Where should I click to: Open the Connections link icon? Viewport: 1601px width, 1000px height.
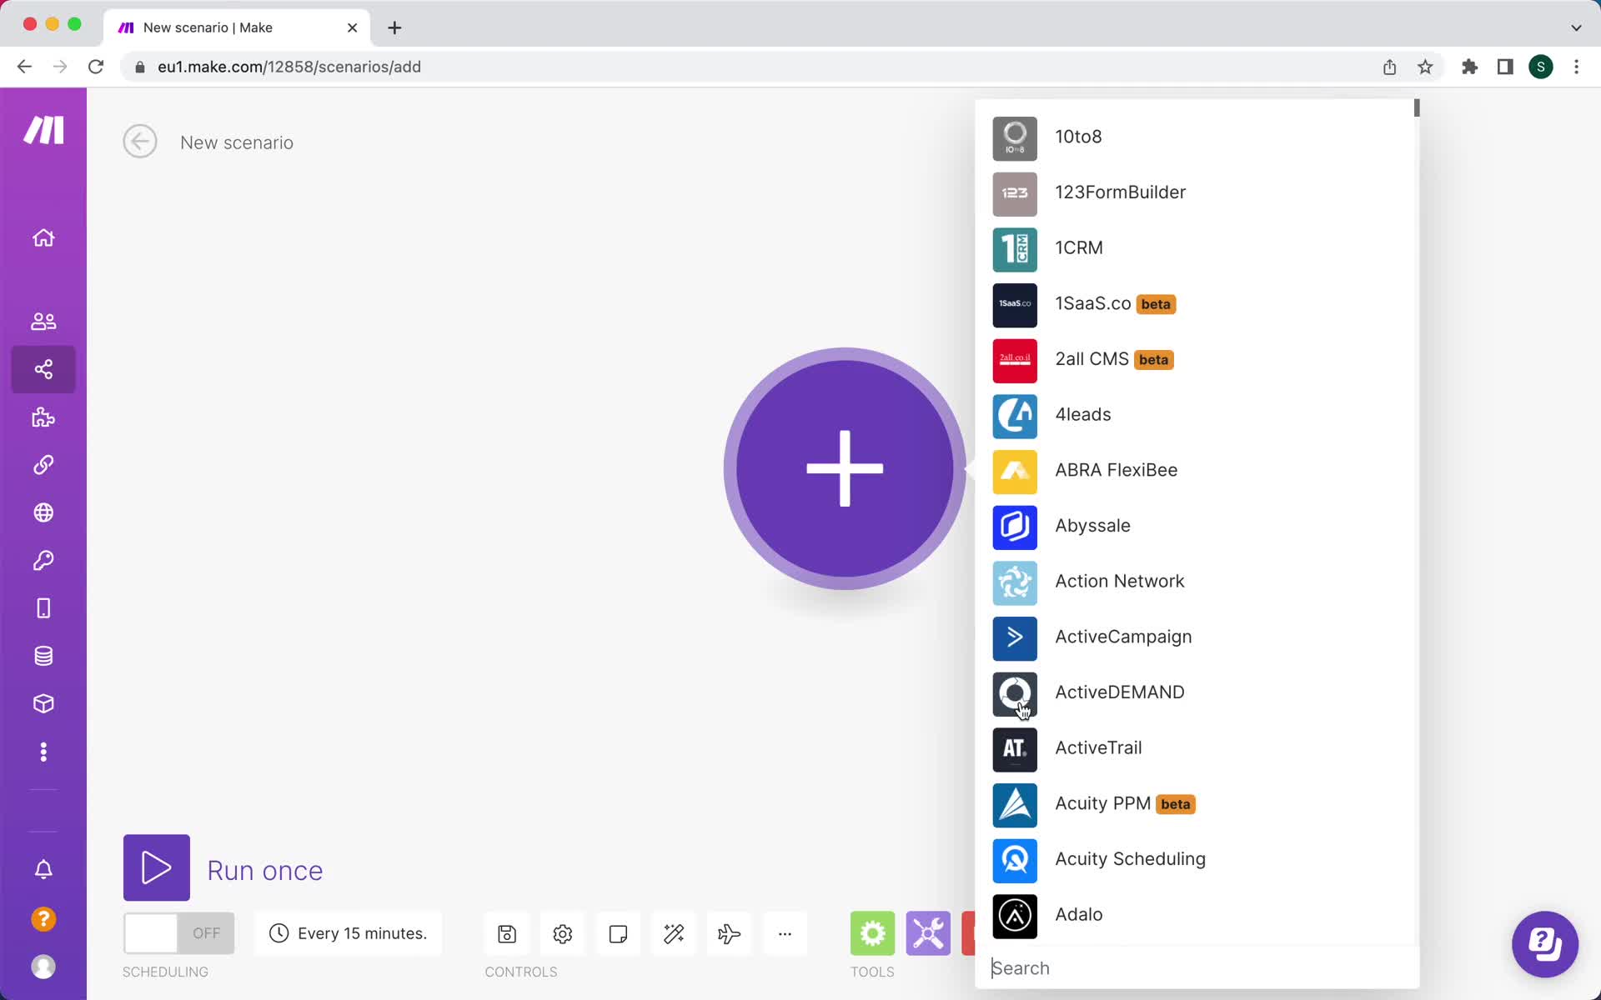[x=43, y=465]
